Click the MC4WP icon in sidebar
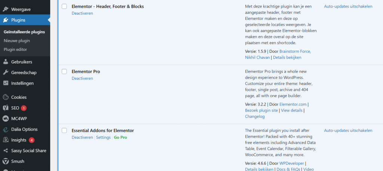Viewport: 383px width, 171px height. (x=6, y=119)
